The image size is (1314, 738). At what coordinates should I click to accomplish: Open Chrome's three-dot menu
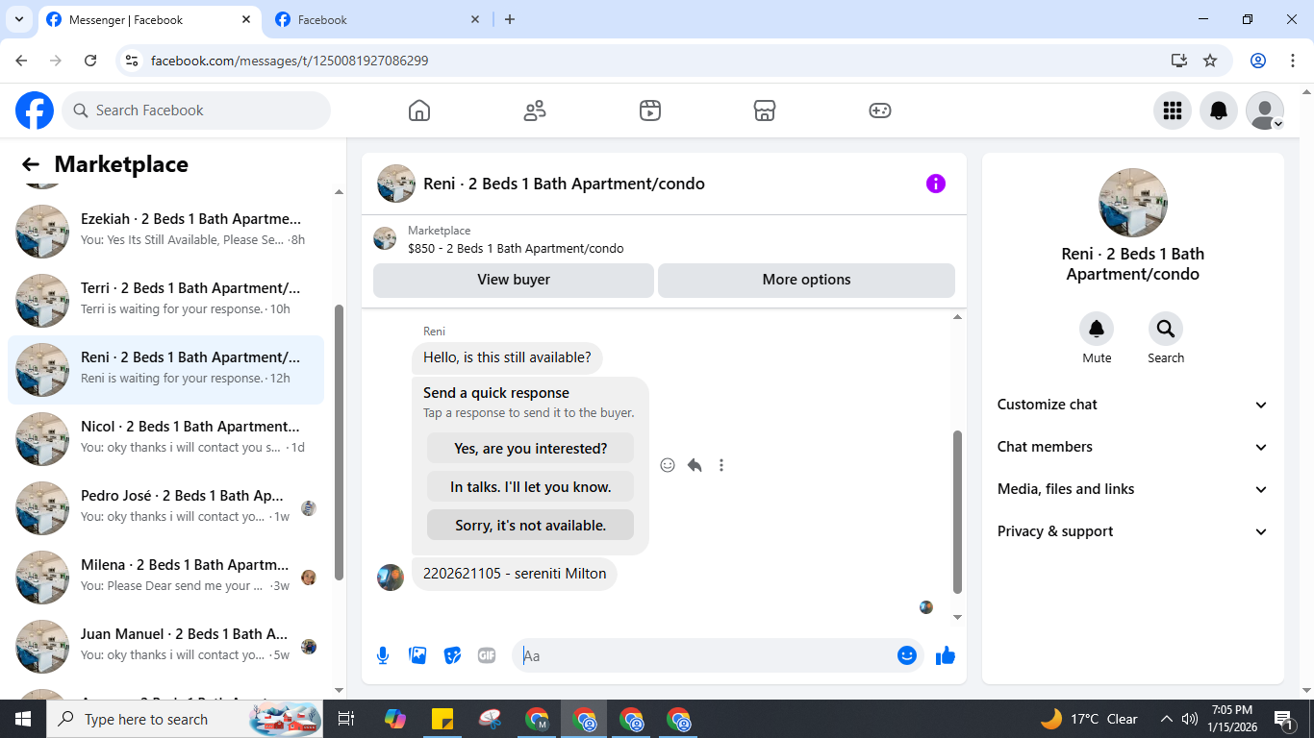point(1293,61)
